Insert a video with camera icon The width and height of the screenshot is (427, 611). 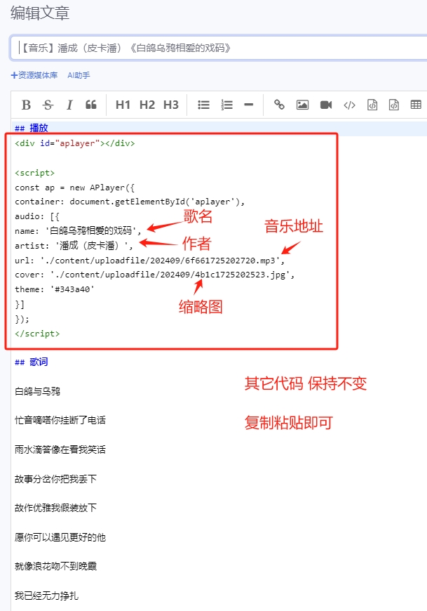click(x=326, y=105)
